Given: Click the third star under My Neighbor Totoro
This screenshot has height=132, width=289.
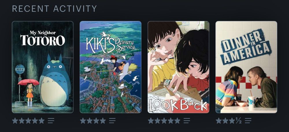Looking at the screenshot, I should 28,120.
